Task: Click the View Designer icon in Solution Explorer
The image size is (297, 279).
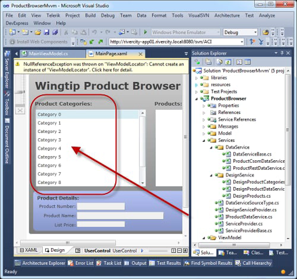Action: (x=248, y=62)
